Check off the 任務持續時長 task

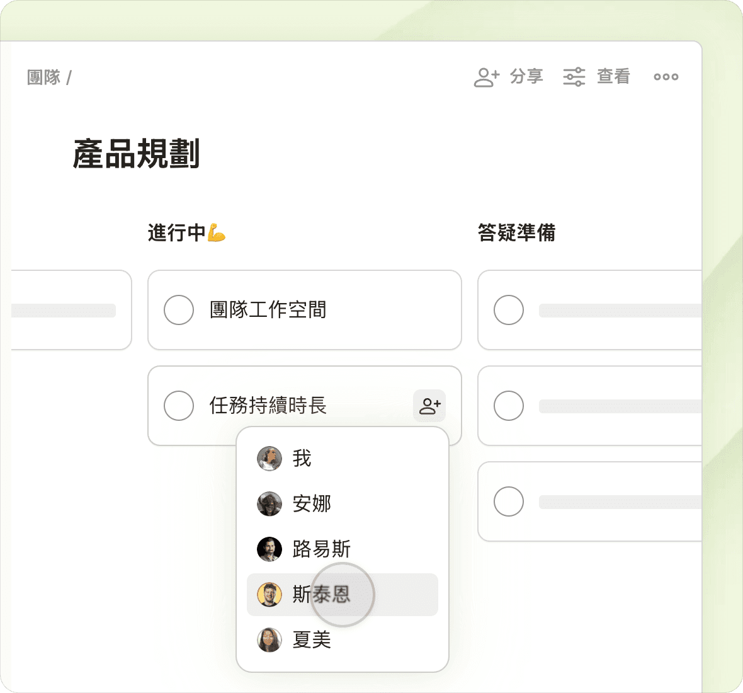(179, 406)
